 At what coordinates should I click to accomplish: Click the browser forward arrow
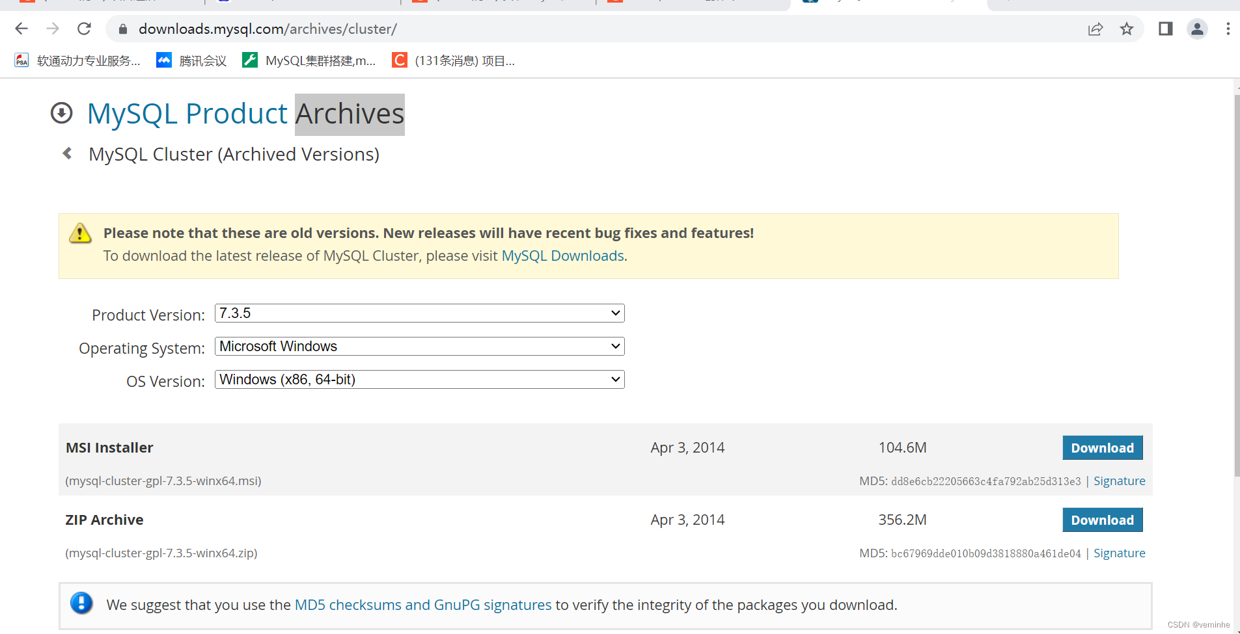[53, 29]
